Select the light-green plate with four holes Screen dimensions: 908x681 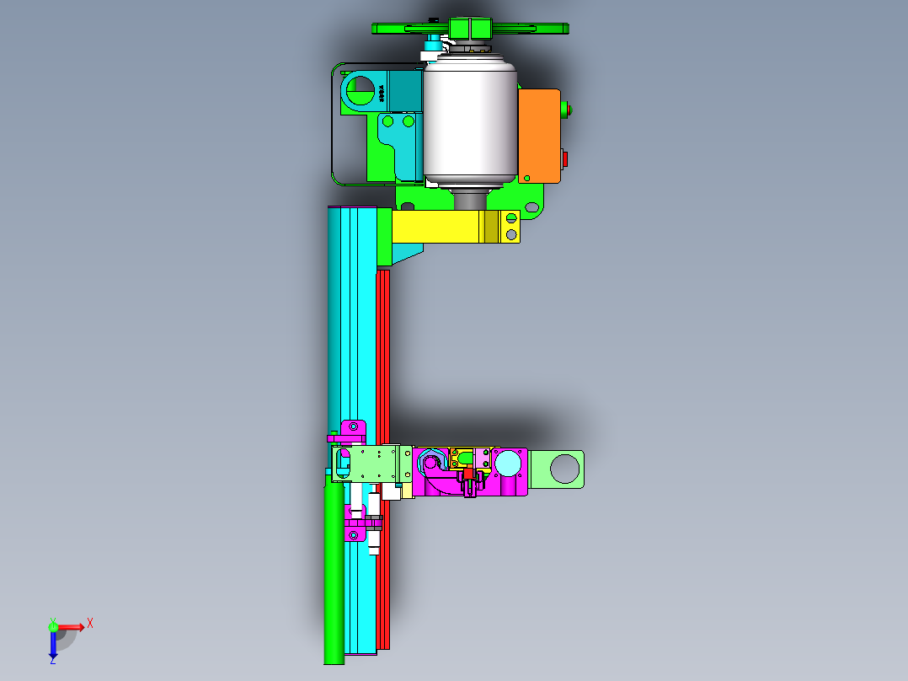click(371, 463)
